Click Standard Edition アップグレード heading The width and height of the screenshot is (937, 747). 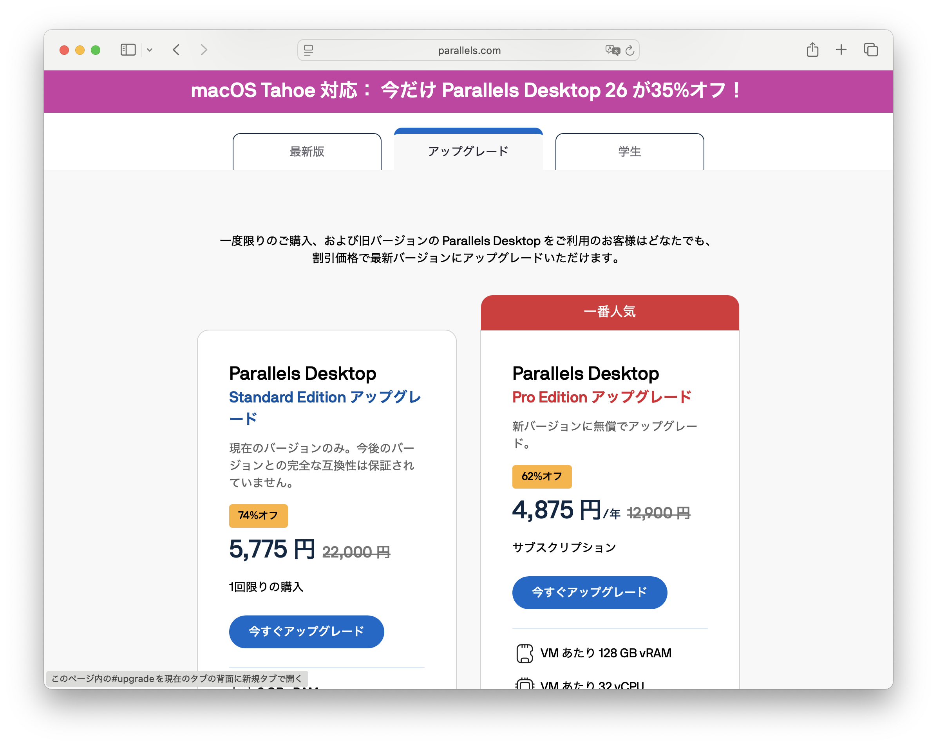click(x=325, y=408)
